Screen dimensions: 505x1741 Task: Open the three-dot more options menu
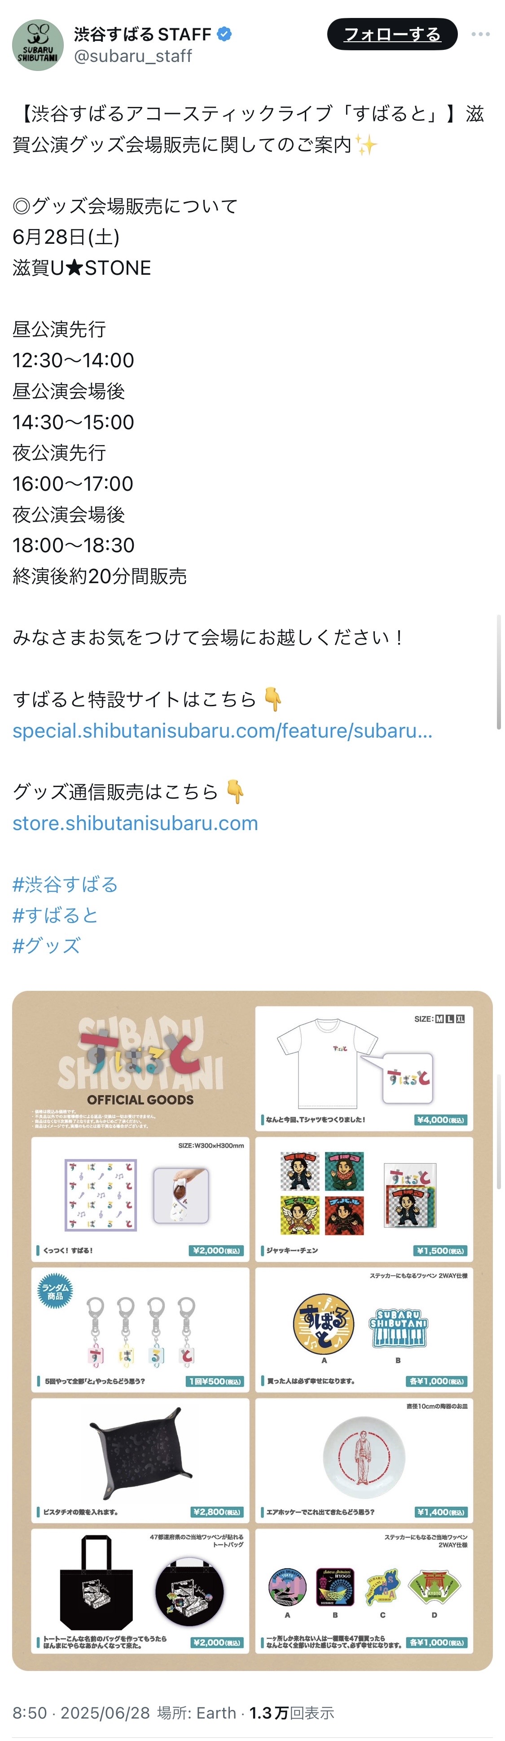tap(480, 34)
